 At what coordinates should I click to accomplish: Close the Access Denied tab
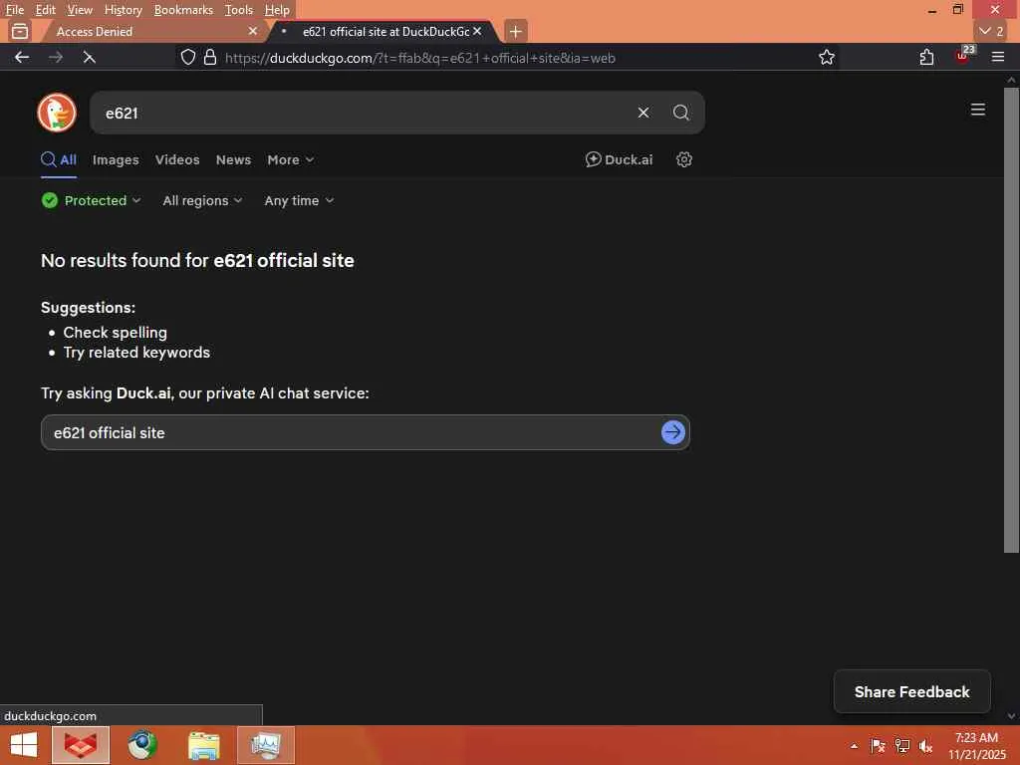pos(253,31)
